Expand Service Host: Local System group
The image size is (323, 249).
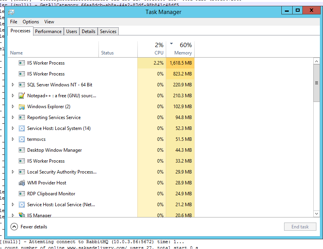[13, 128]
